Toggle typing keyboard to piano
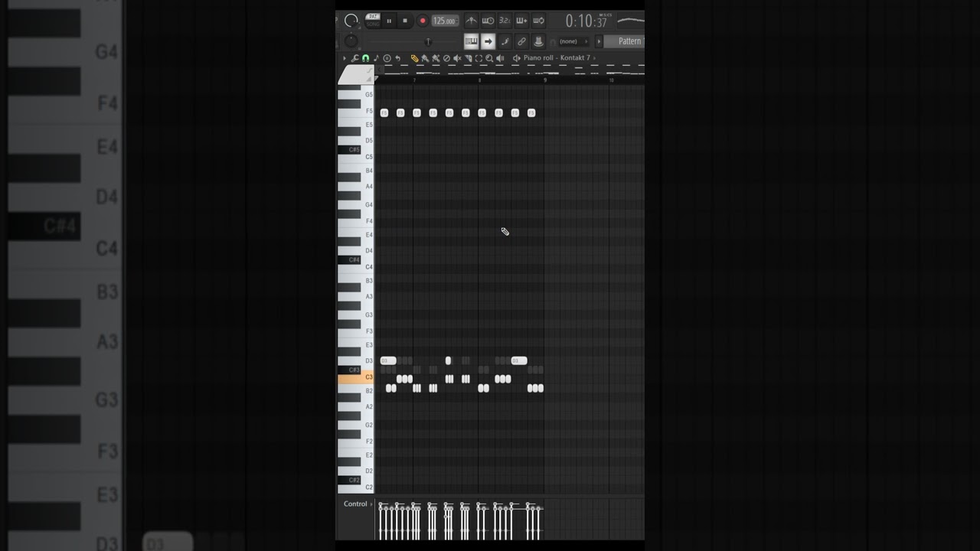This screenshot has width=980, height=551. click(471, 41)
